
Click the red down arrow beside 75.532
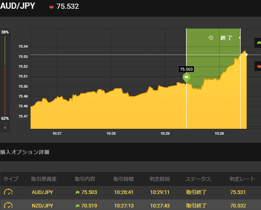52,7
